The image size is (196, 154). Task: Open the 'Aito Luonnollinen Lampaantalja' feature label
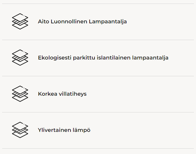click(82, 22)
